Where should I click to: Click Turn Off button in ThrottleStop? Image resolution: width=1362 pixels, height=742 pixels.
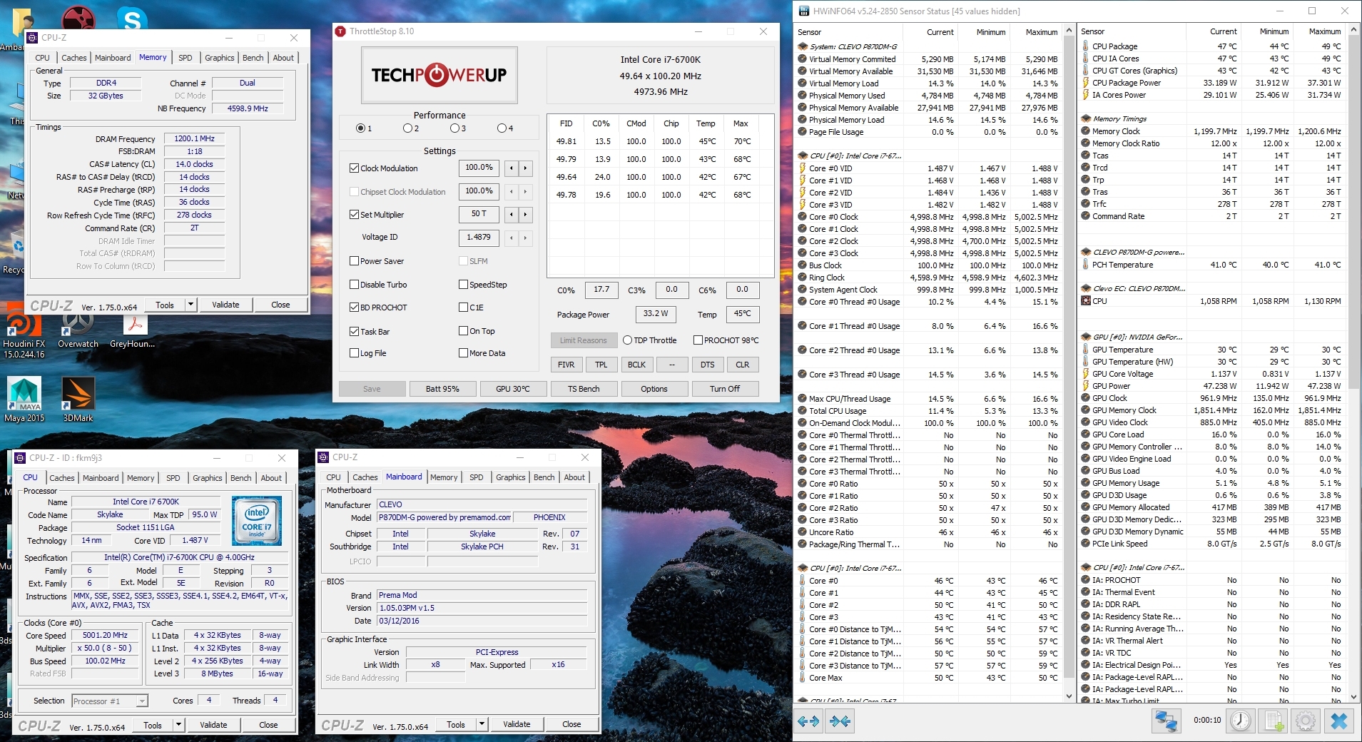click(725, 389)
